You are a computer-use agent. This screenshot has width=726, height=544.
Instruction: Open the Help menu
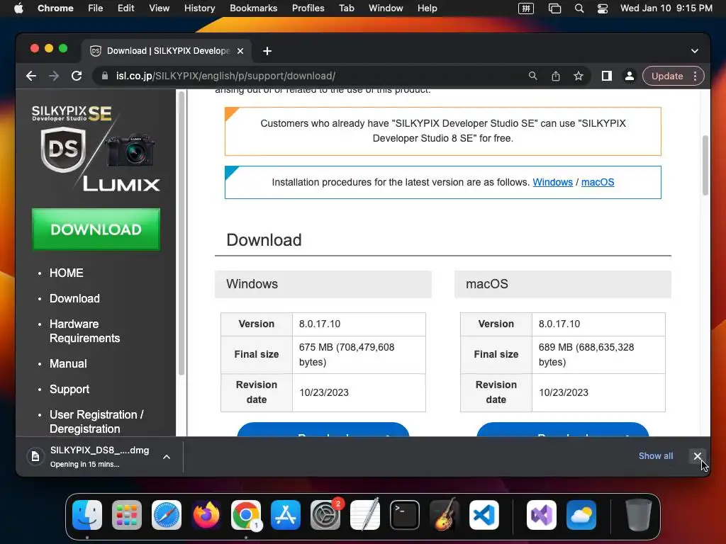(x=427, y=8)
